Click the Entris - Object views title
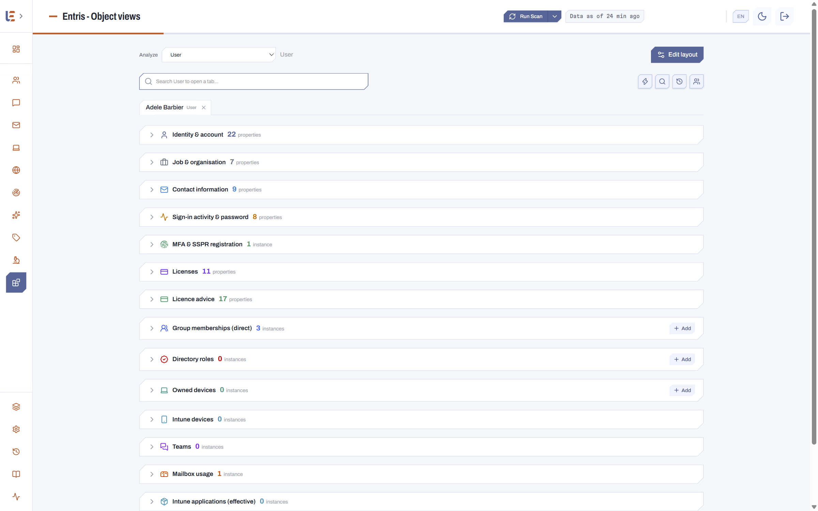Screen dimensions: 818x511 coord(101,16)
